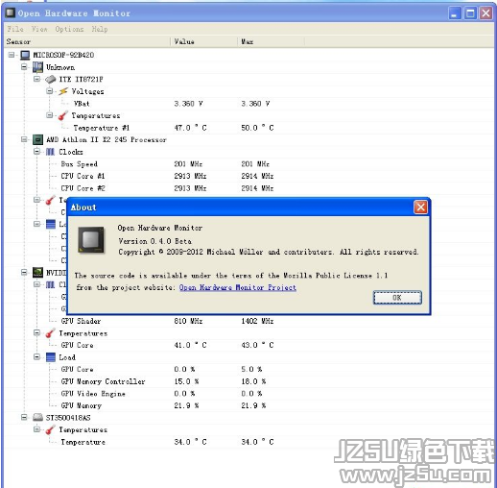
Task: Select the CPU Core #1 clock row
Action: tap(249, 176)
